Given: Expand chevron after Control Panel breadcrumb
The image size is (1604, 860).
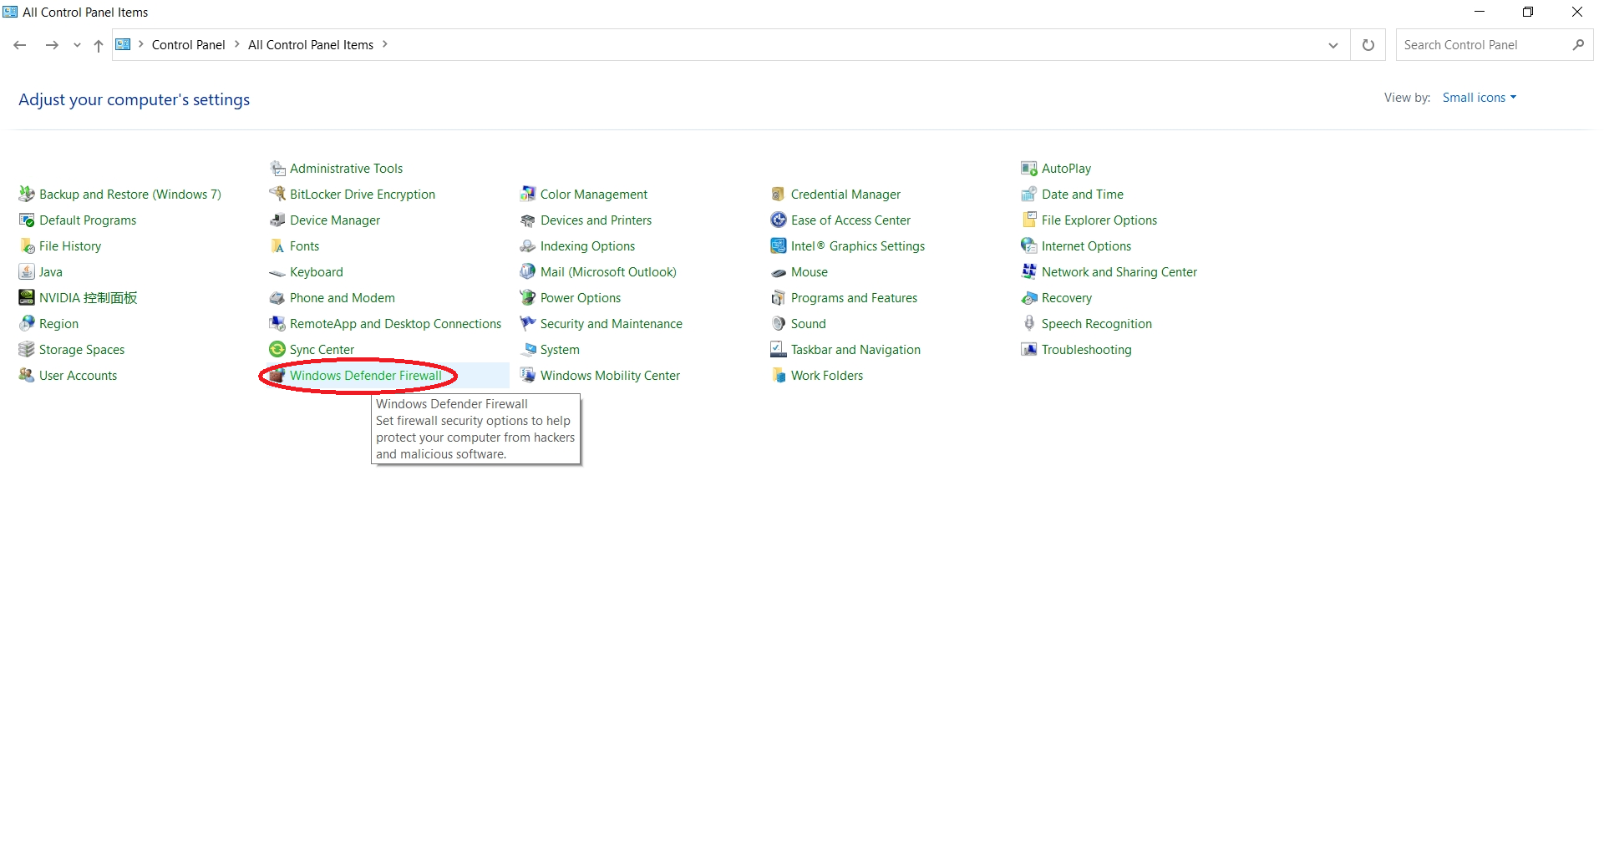Looking at the screenshot, I should [x=237, y=44].
